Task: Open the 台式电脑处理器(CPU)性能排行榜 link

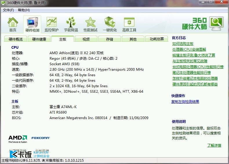Action: pos(198,67)
